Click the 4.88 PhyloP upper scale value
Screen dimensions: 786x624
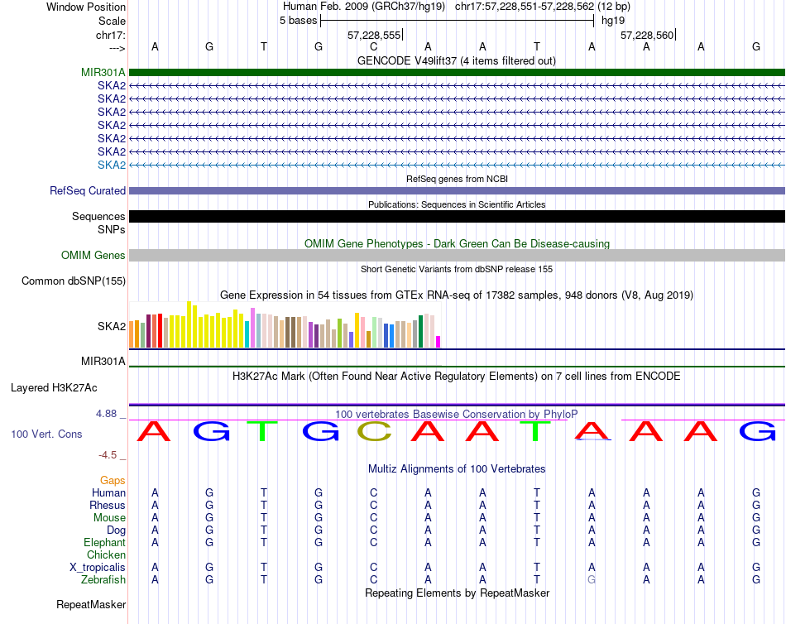tap(106, 414)
